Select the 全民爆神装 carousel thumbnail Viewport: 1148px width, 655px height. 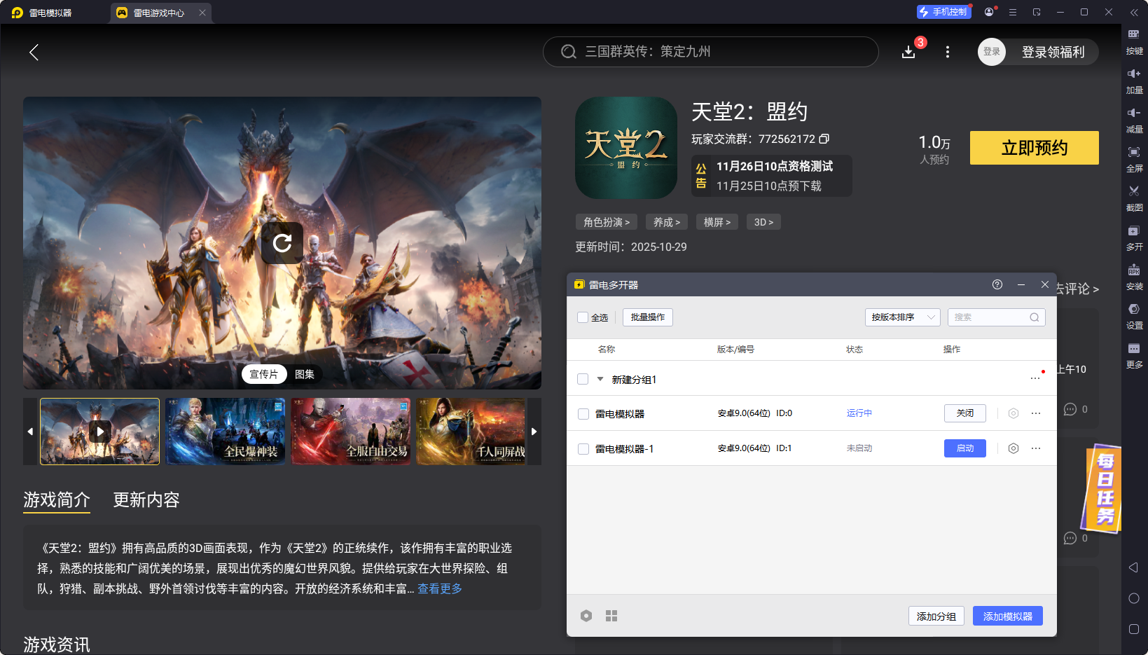pos(225,432)
